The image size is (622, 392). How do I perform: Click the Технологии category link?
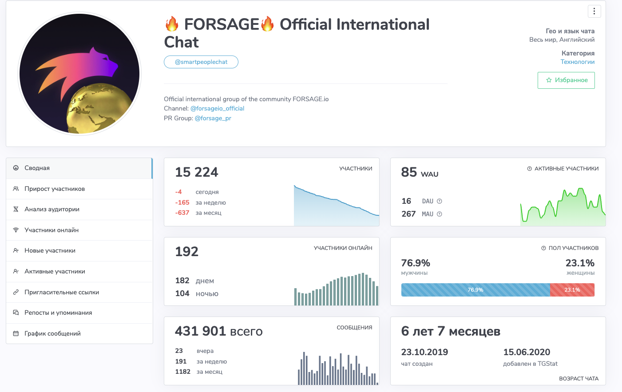(x=578, y=62)
